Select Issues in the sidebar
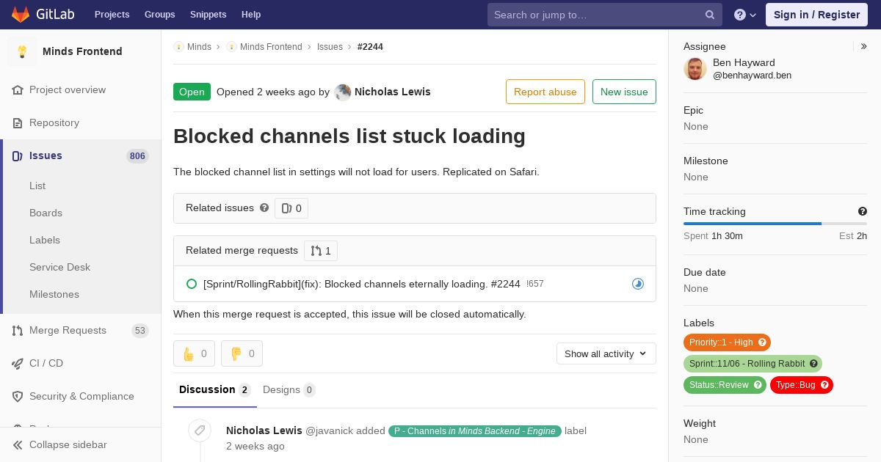This screenshot has width=881, height=462. [x=81, y=155]
